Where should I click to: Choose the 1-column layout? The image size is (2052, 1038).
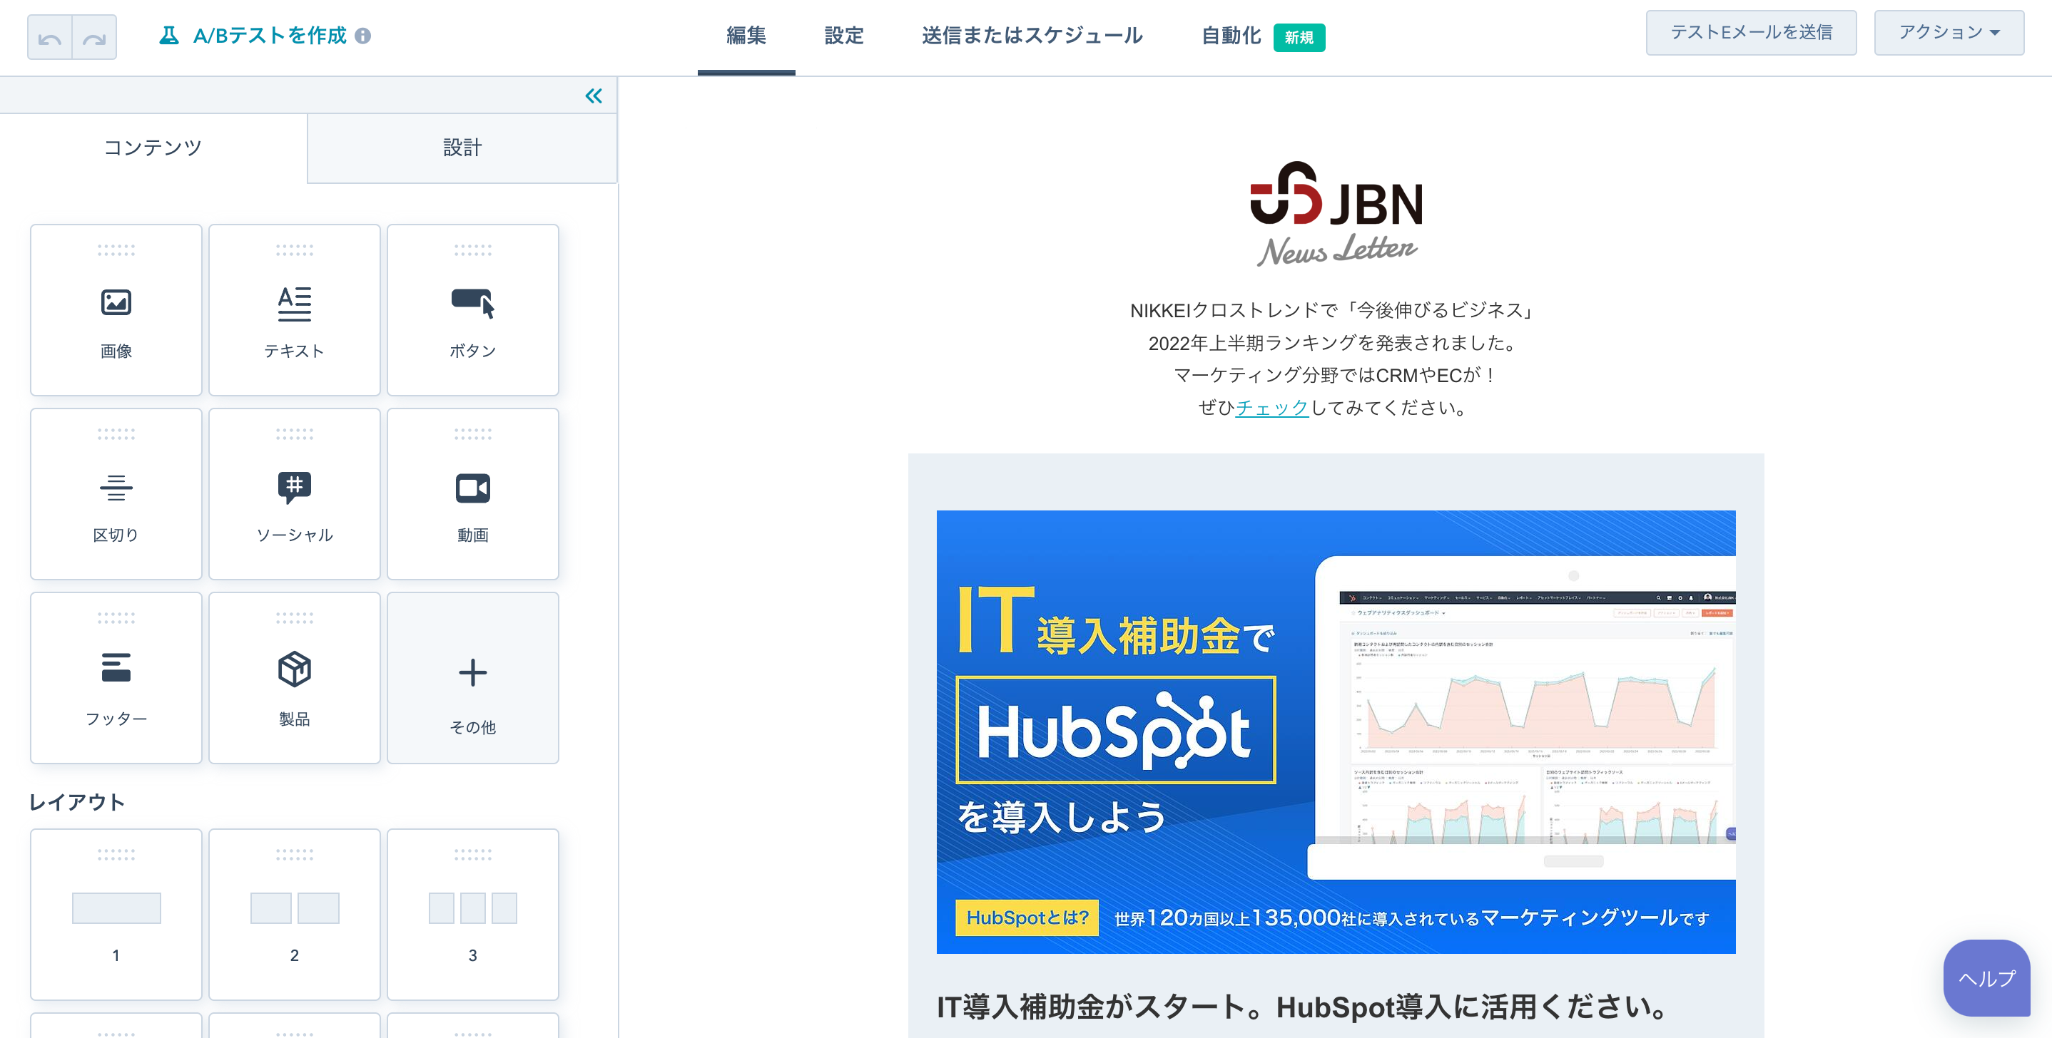116,914
